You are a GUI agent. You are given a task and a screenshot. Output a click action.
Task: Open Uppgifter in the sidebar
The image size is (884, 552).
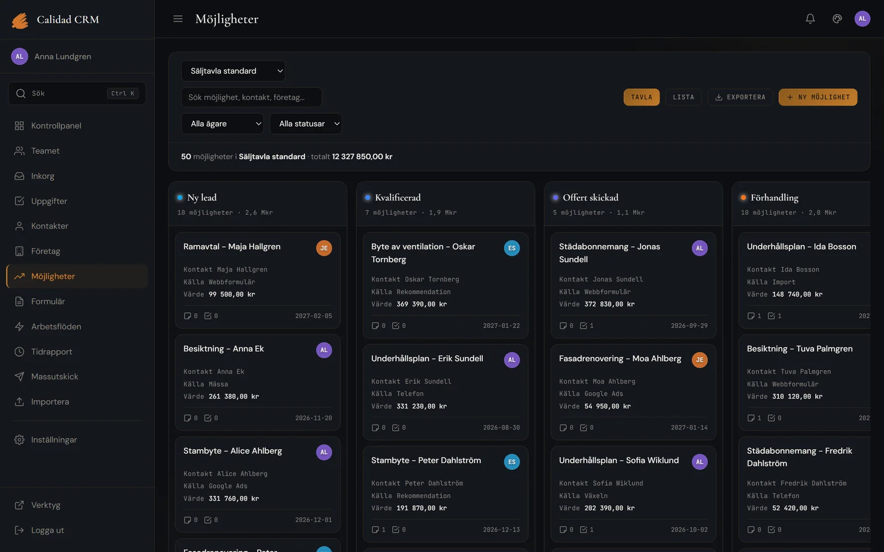pyautogui.click(x=77, y=201)
